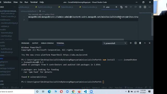Change UTF-8 encoding in status bar

[x=104, y=88]
